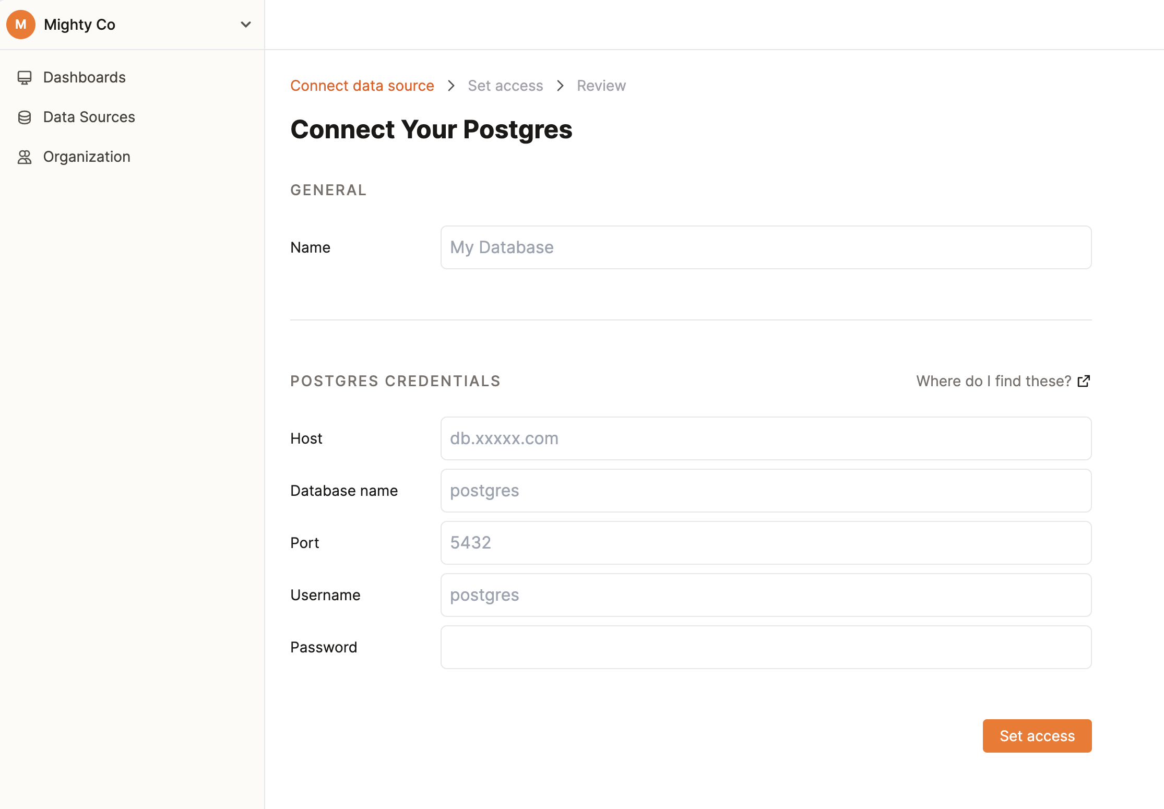Click the orange Set access button
The width and height of the screenshot is (1164, 809).
click(1037, 736)
